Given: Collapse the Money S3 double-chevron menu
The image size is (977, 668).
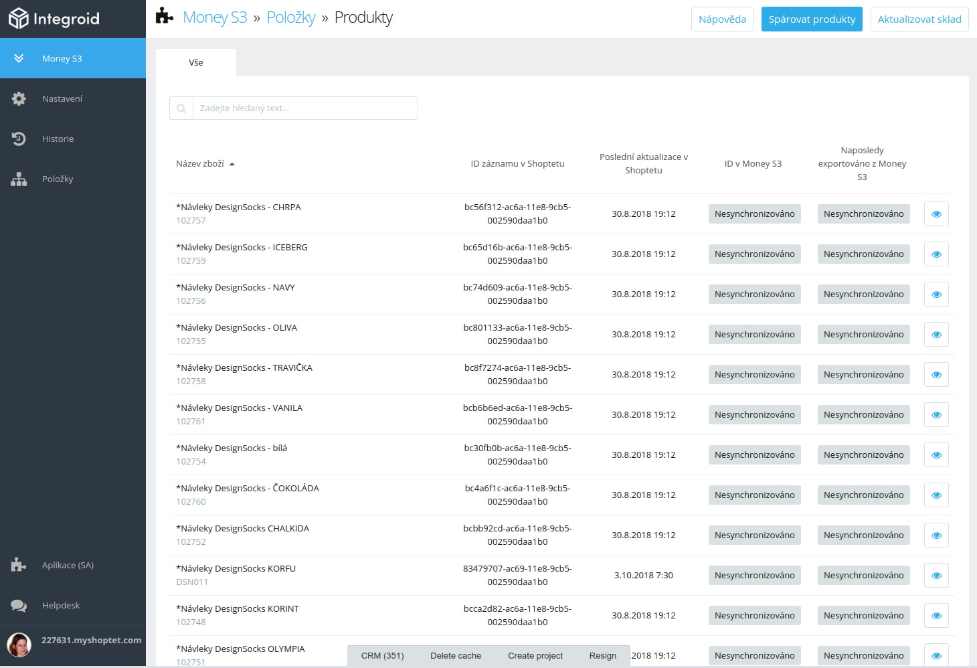Looking at the screenshot, I should [19, 58].
